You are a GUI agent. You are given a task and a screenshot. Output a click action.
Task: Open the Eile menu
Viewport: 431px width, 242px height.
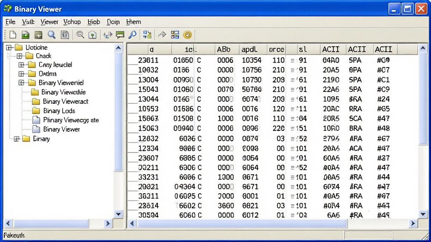point(11,22)
